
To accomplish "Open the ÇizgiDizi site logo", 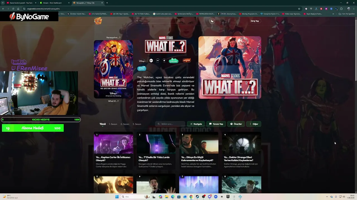I will [98, 21].
